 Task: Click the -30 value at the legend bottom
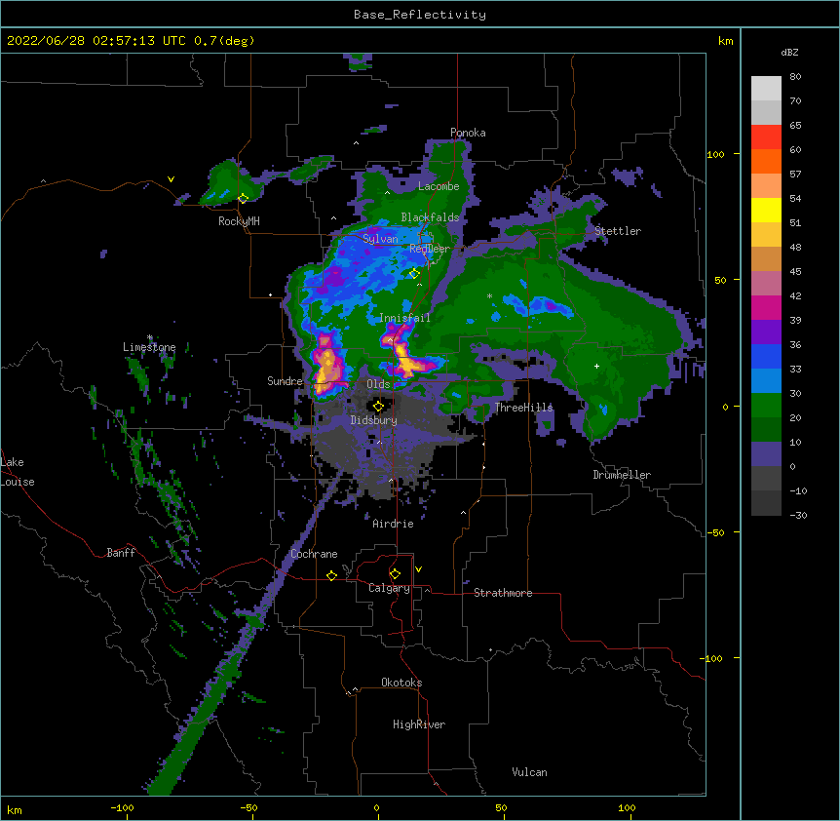798,515
